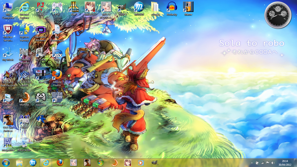
Task: Select the JoyToKey desktop icon
Action: pos(41,54)
